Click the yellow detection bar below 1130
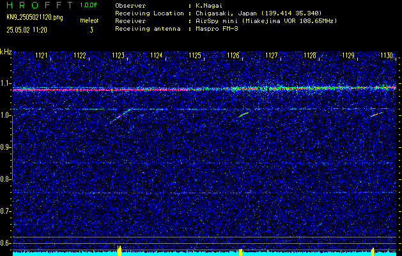Viewport: 402px width, 256px height. (x=373, y=252)
